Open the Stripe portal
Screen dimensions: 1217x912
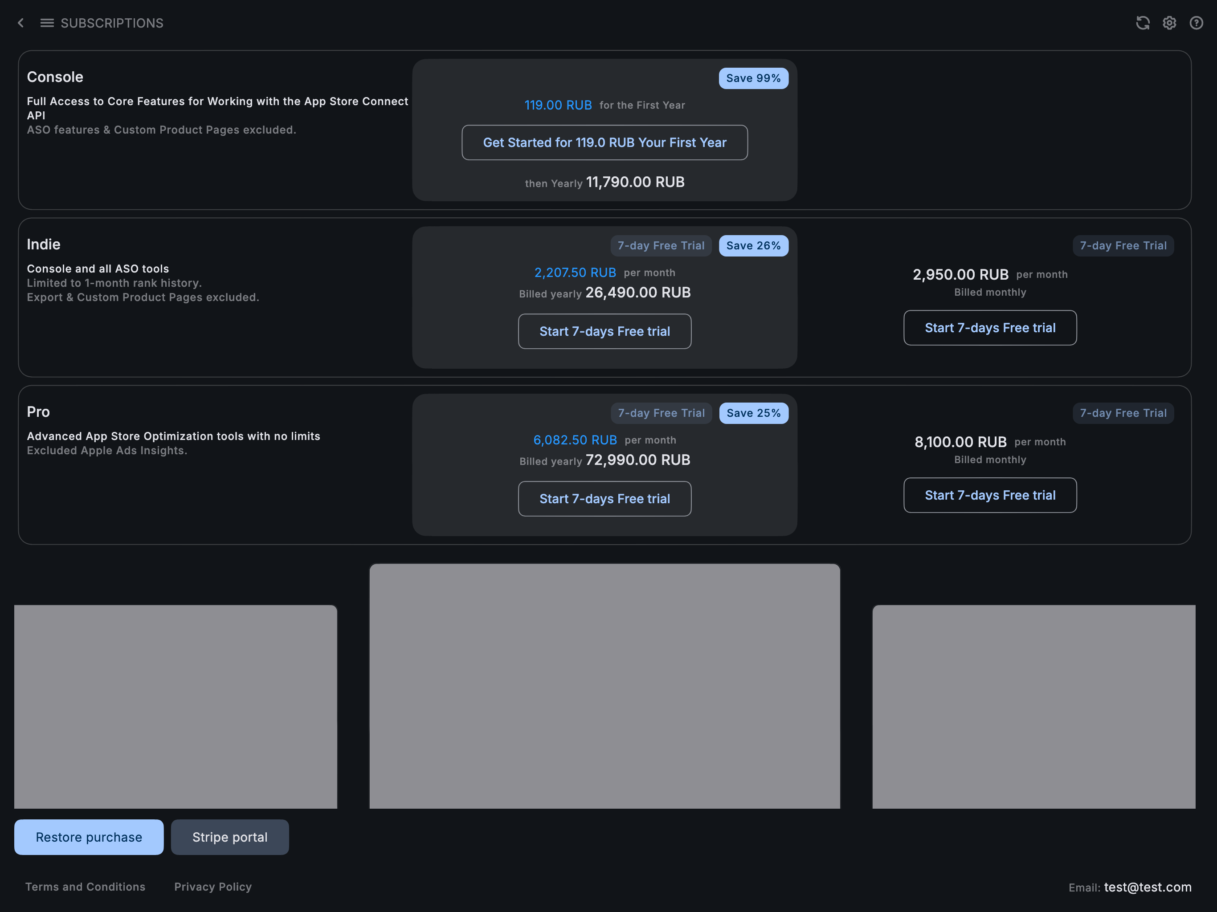tap(229, 837)
